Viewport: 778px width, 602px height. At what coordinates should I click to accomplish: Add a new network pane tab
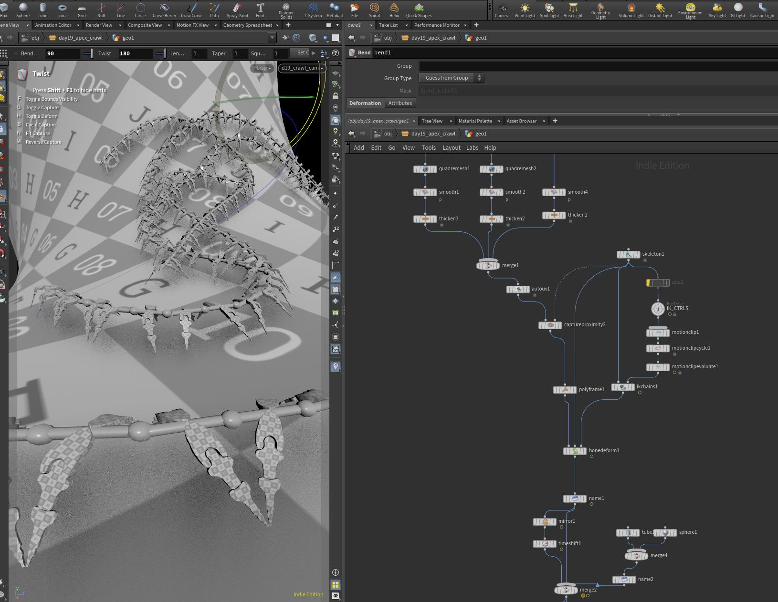click(x=555, y=121)
